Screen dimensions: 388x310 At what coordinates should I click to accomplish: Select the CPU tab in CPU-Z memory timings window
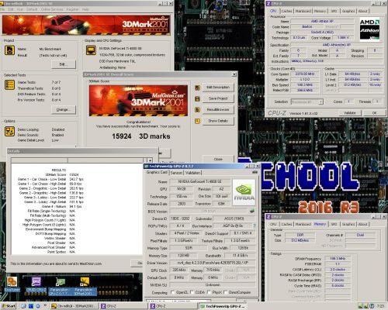[273, 224]
